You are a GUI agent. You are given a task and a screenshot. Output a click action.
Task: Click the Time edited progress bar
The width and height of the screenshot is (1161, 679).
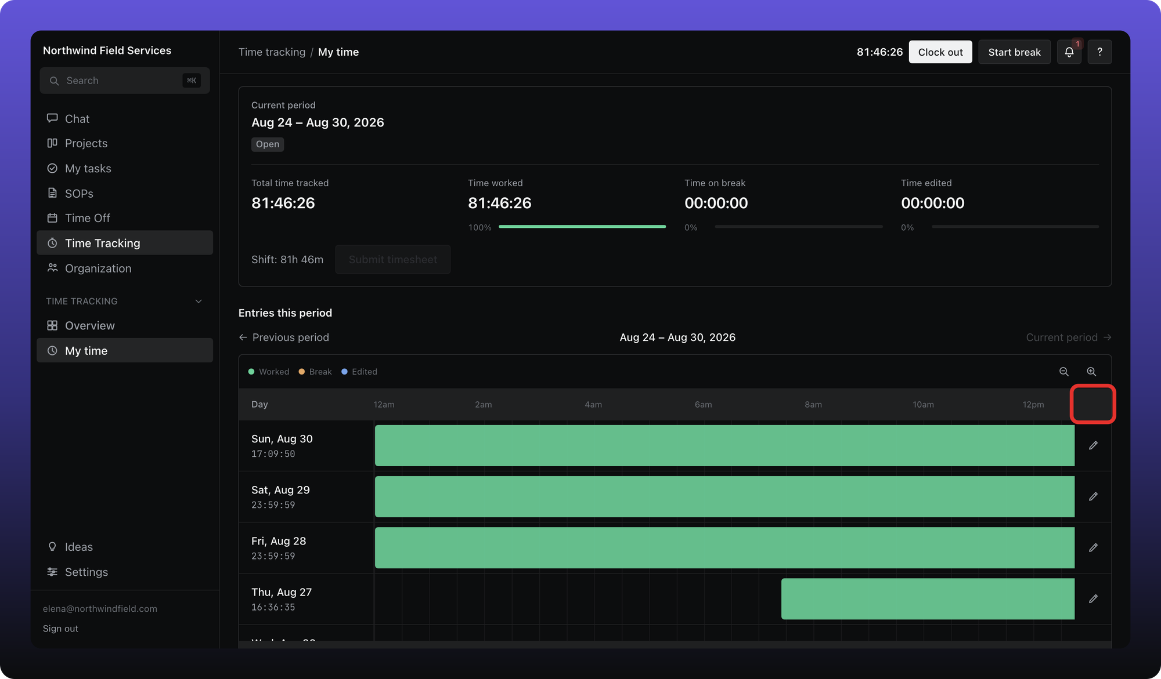1015,227
